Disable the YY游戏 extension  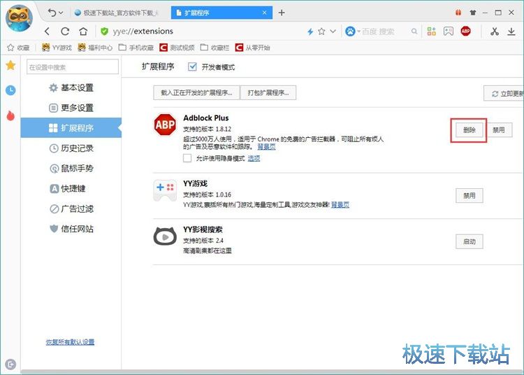tap(470, 196)
